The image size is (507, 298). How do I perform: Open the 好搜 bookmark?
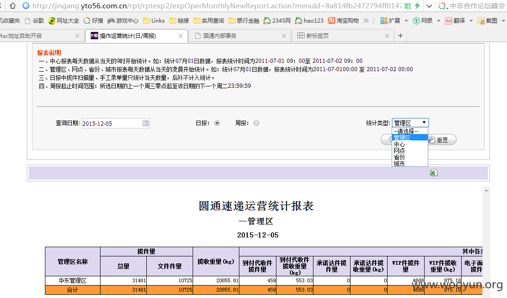[94, 21]
